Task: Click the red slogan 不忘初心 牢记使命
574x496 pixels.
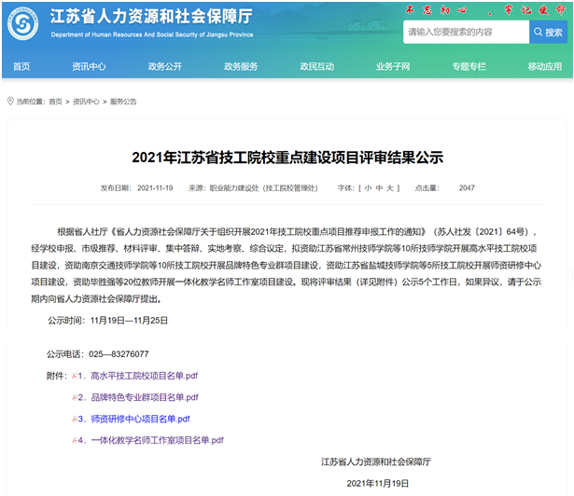Action: pos(486,10)
